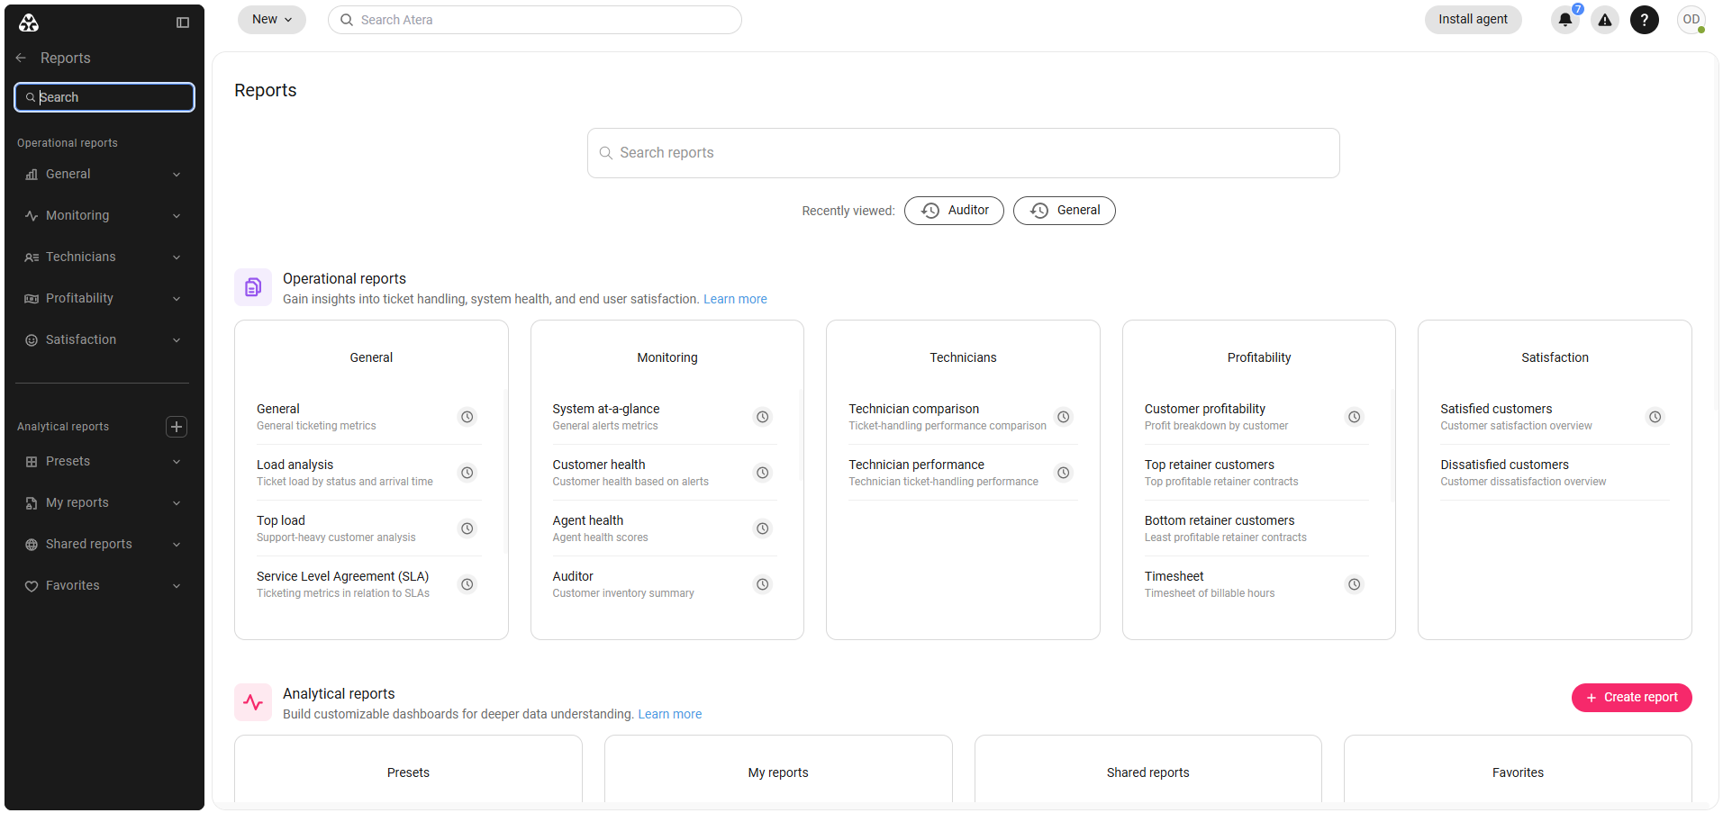Click the Create report button
1723x813 pixels.
[x=1631, y=698]
